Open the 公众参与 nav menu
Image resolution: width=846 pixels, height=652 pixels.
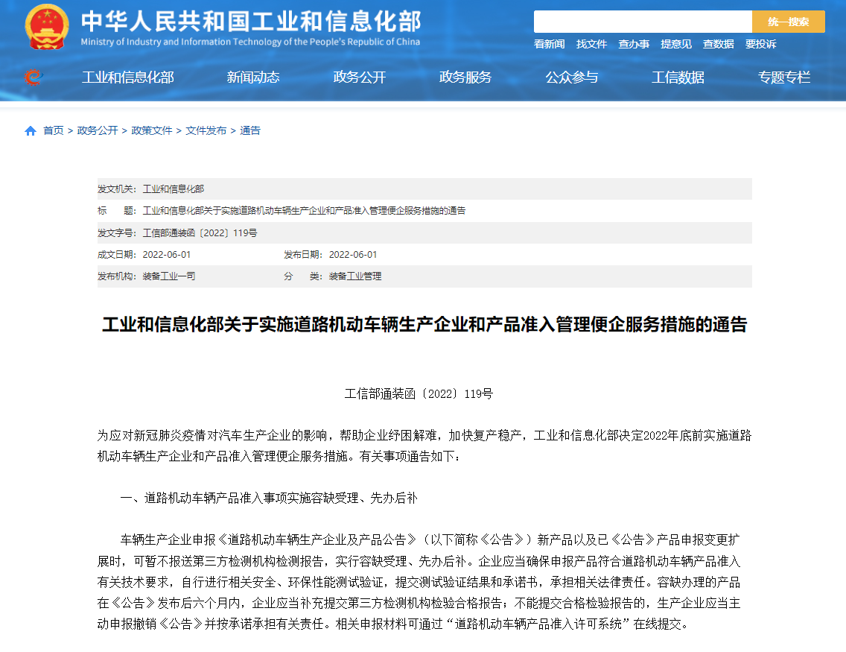(x=571, y=77)
